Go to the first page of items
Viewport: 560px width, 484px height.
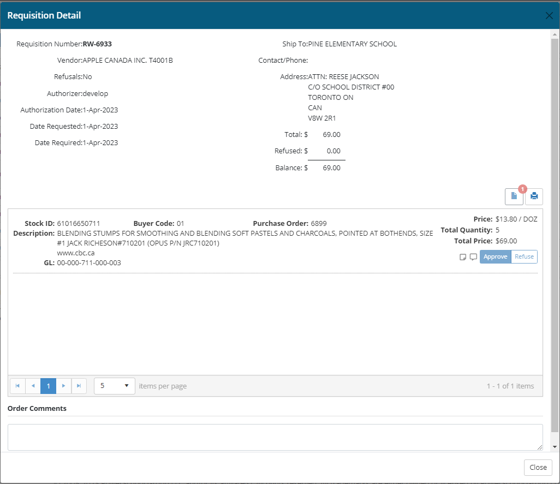point(17,386)
